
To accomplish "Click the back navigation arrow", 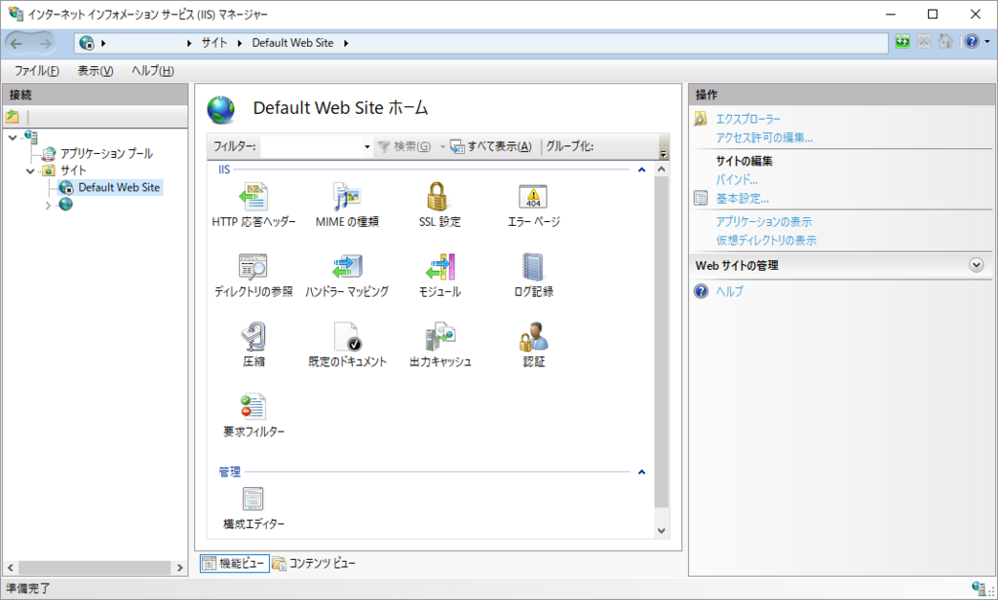I will [x=16, y=43].
